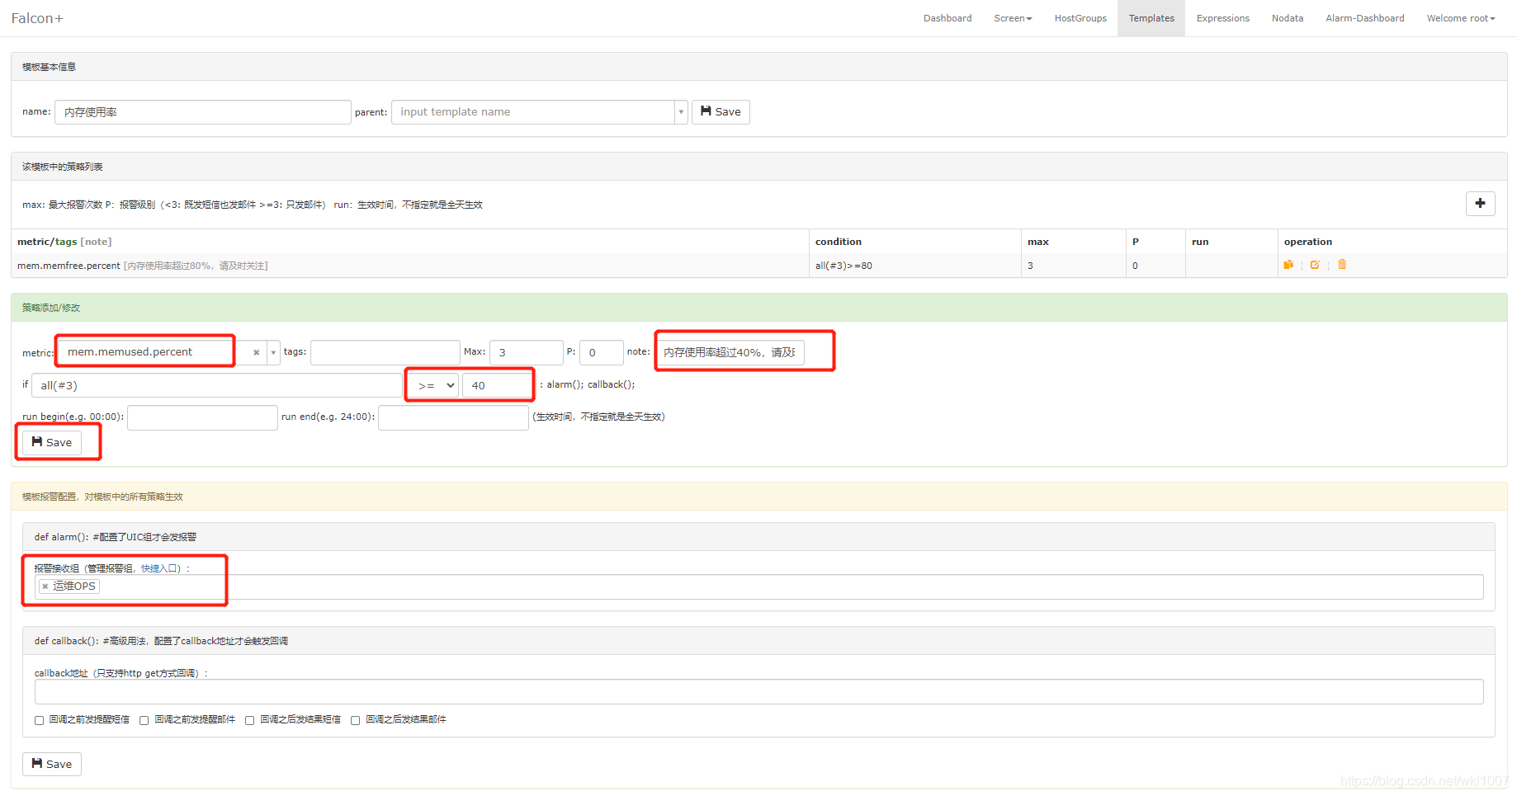1517x796 pixels.
Task: Add a new strategy with plus button
Action: click(x=1480, y=203)
